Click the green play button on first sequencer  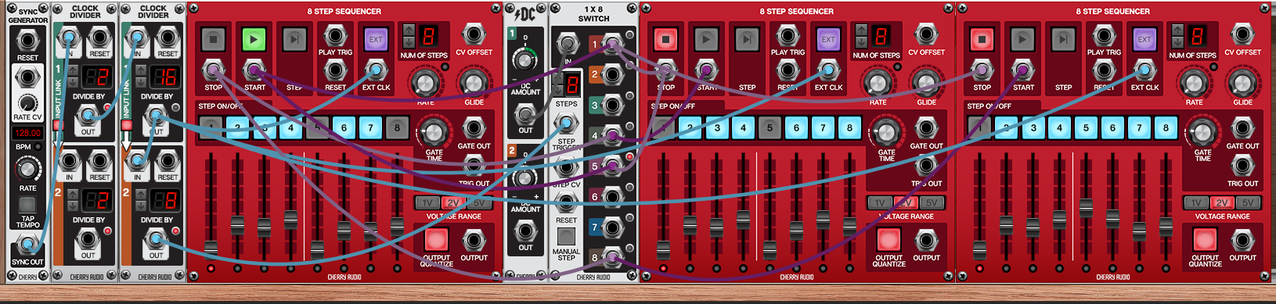click(254, 39)
